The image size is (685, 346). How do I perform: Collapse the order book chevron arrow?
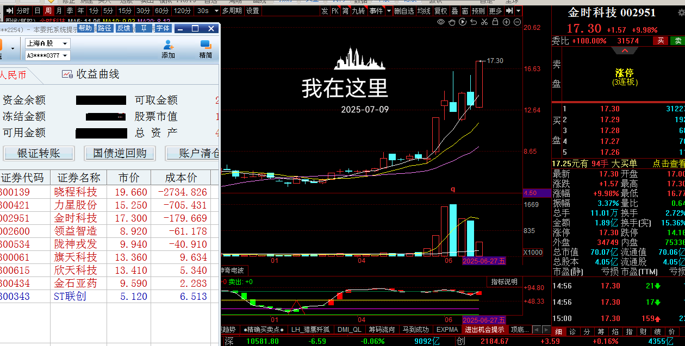(x=625, y=51)
